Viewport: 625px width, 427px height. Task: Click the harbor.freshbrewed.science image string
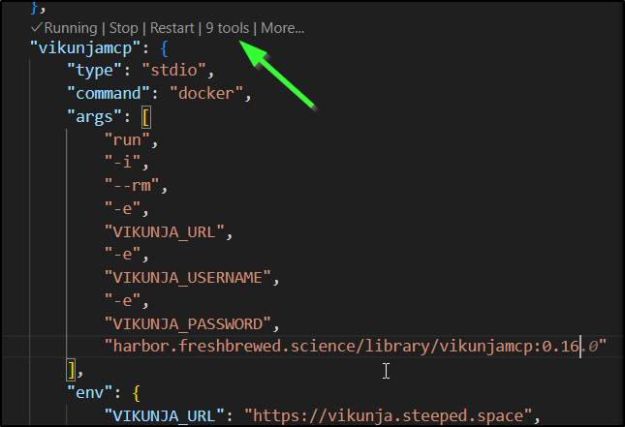[359, 346]
